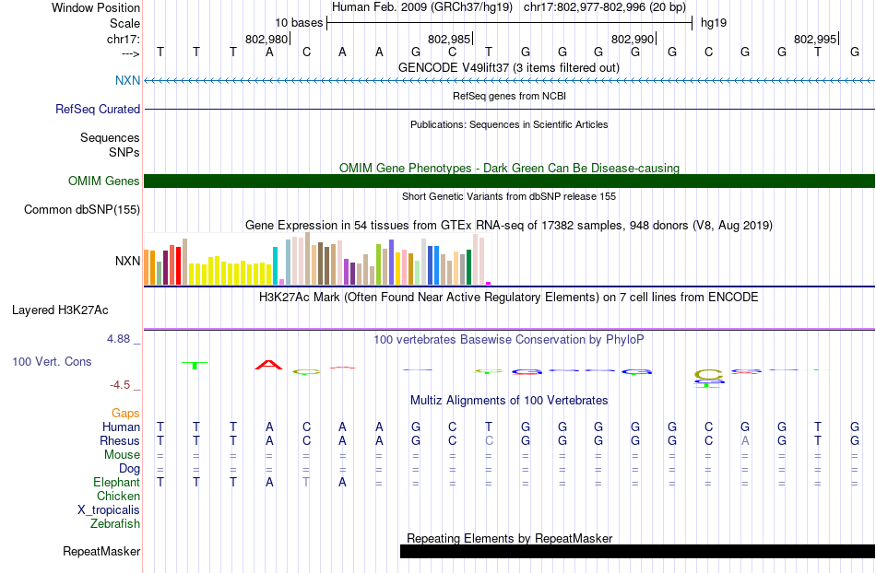
Task: Click the SNPs label under Sequences
Action: tap(124, 152)
